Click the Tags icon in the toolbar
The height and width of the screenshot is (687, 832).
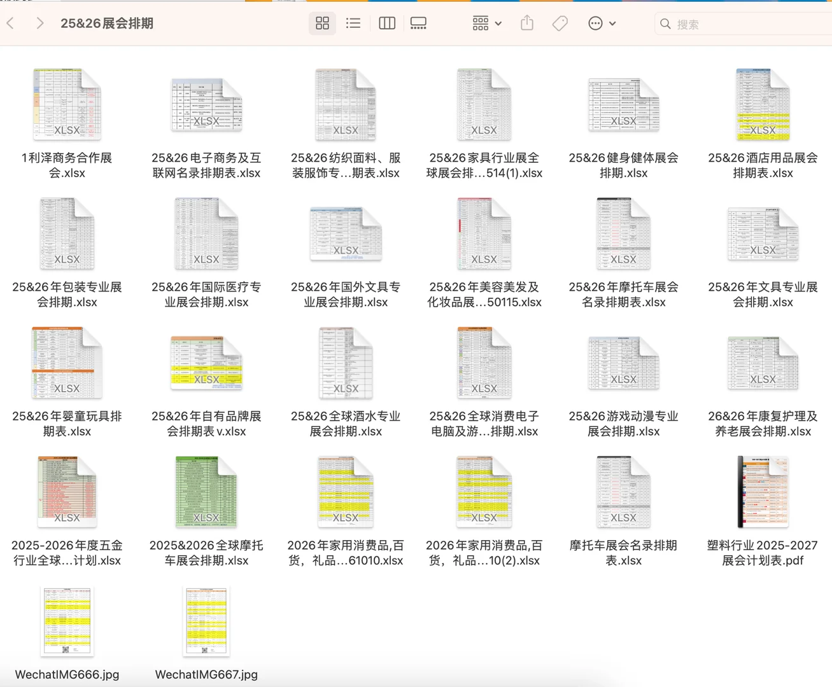pos(560,23)
